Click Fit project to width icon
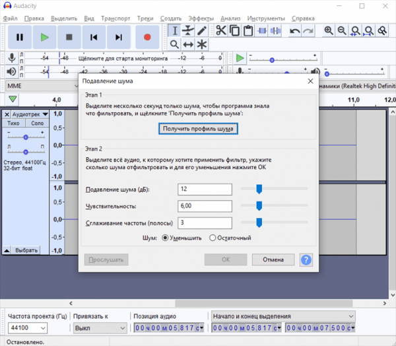 click(x=369, y=30)
